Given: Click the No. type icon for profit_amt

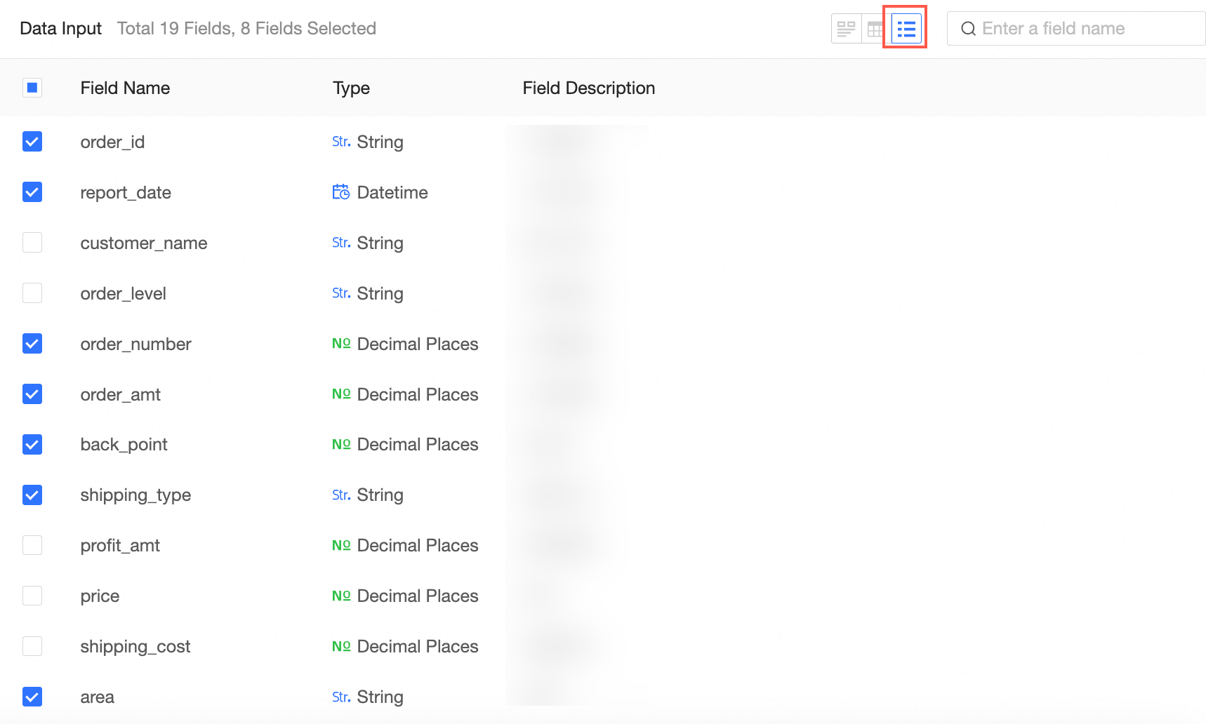Looking at the screenshot, I should 341,545.
